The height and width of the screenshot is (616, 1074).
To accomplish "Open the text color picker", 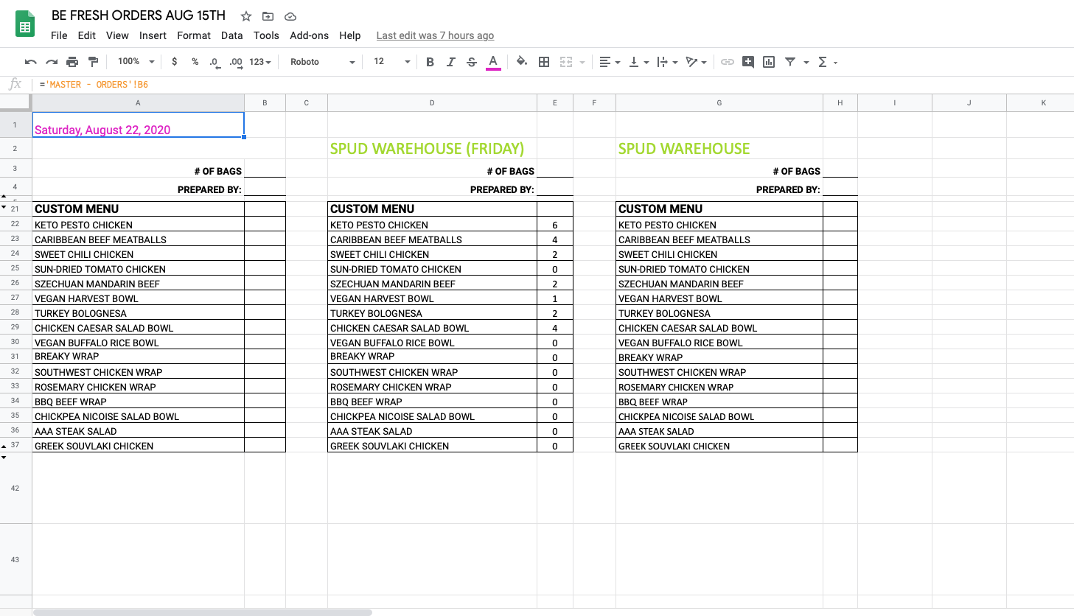I will pos(493,62).
